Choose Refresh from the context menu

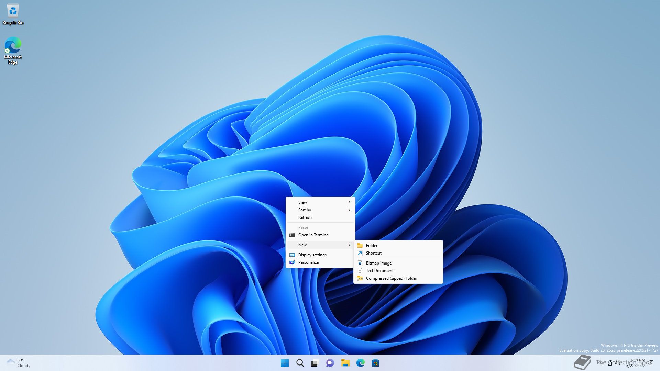(320, 217)
